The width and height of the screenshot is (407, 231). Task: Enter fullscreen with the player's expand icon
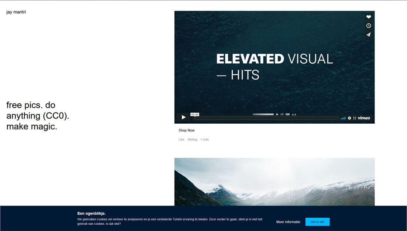pos(354,118)
